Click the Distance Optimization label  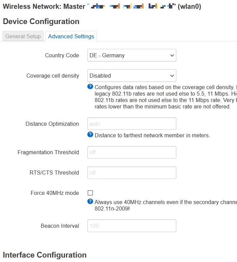click(52, 124)
